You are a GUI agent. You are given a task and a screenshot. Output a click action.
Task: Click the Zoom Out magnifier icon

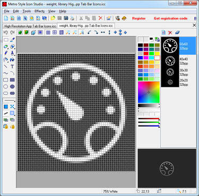[x=75, y=32]
